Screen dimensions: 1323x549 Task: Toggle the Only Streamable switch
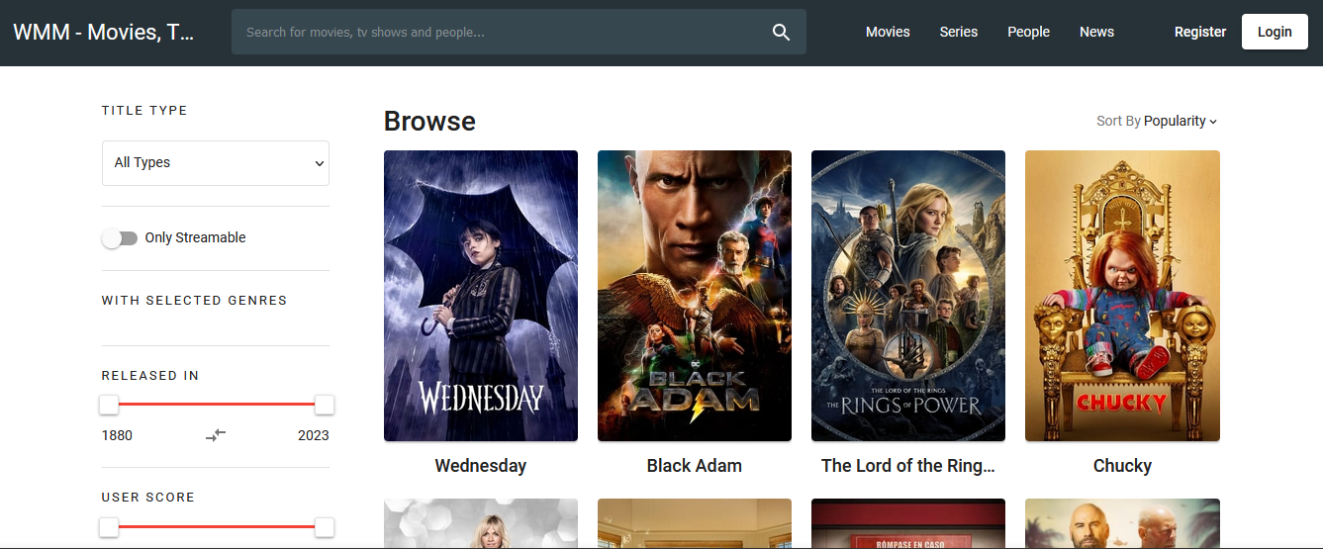pyautogui.click(x=120, y=238)
